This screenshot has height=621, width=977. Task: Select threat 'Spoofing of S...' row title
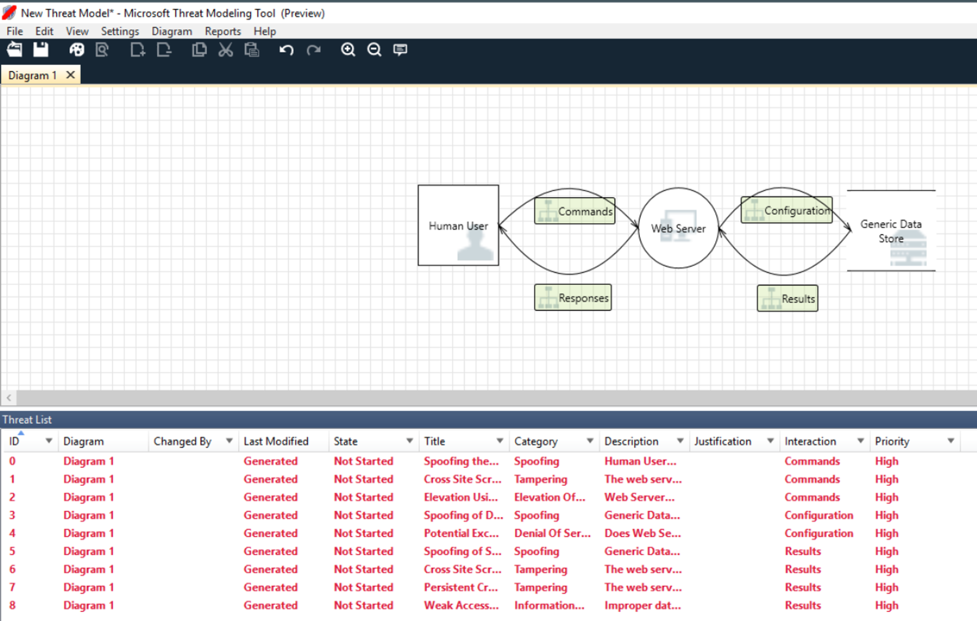click(463, 551)
